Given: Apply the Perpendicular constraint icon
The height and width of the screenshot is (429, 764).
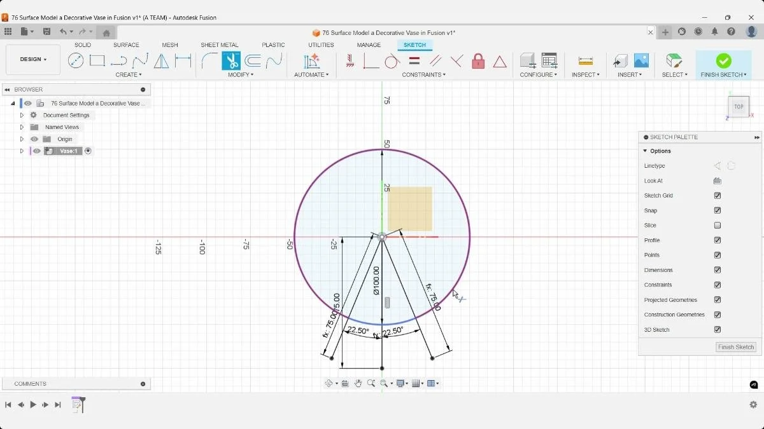Looking at the screenshot, I should click(371, 61).
